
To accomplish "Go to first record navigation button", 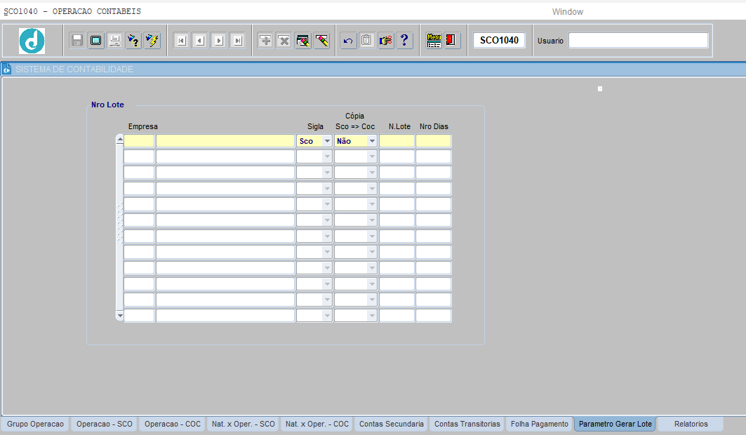I will click(x=181, y=41).
